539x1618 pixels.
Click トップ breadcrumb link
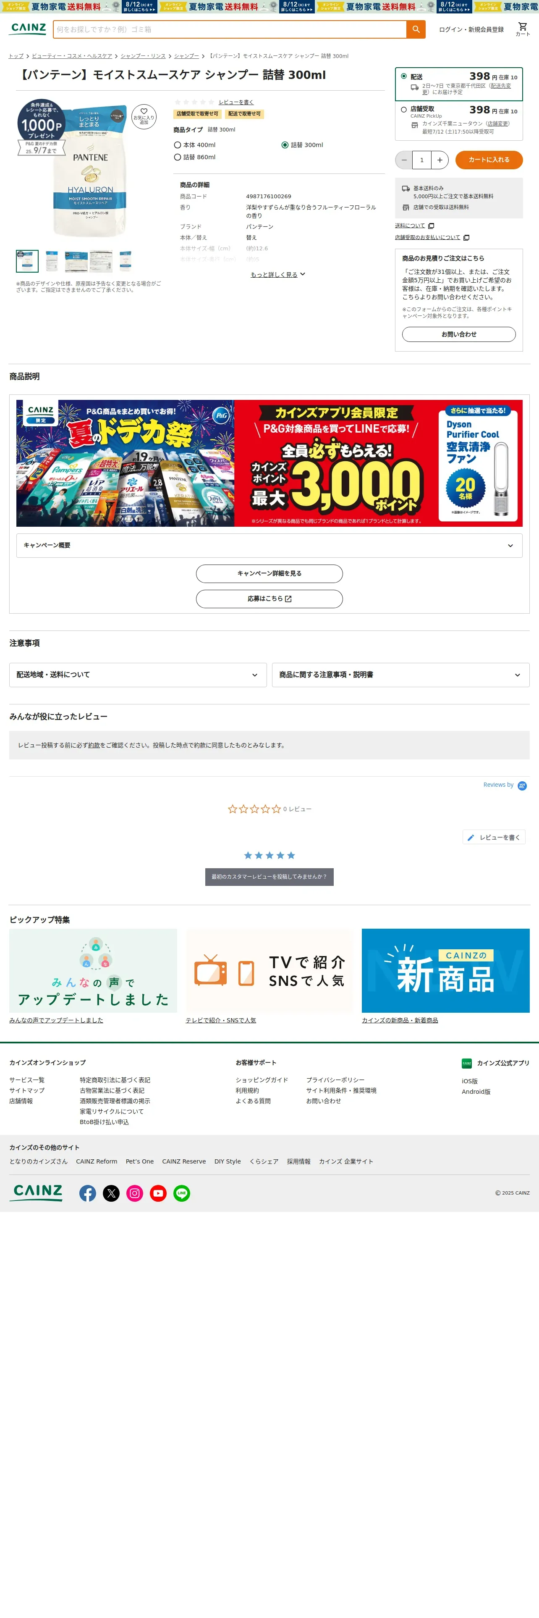[16, 56]
